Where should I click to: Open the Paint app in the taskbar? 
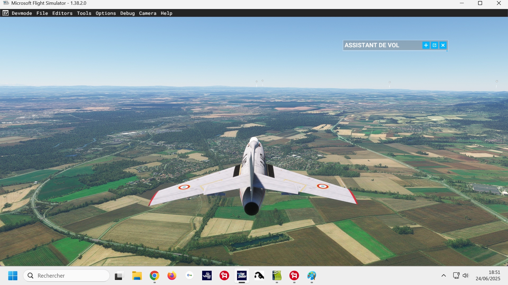pos(312,275)
